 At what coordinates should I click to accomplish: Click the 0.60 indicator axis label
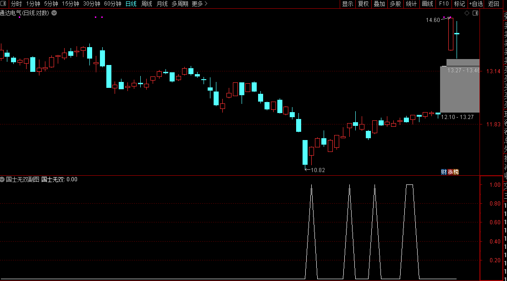tap(495, 222)
